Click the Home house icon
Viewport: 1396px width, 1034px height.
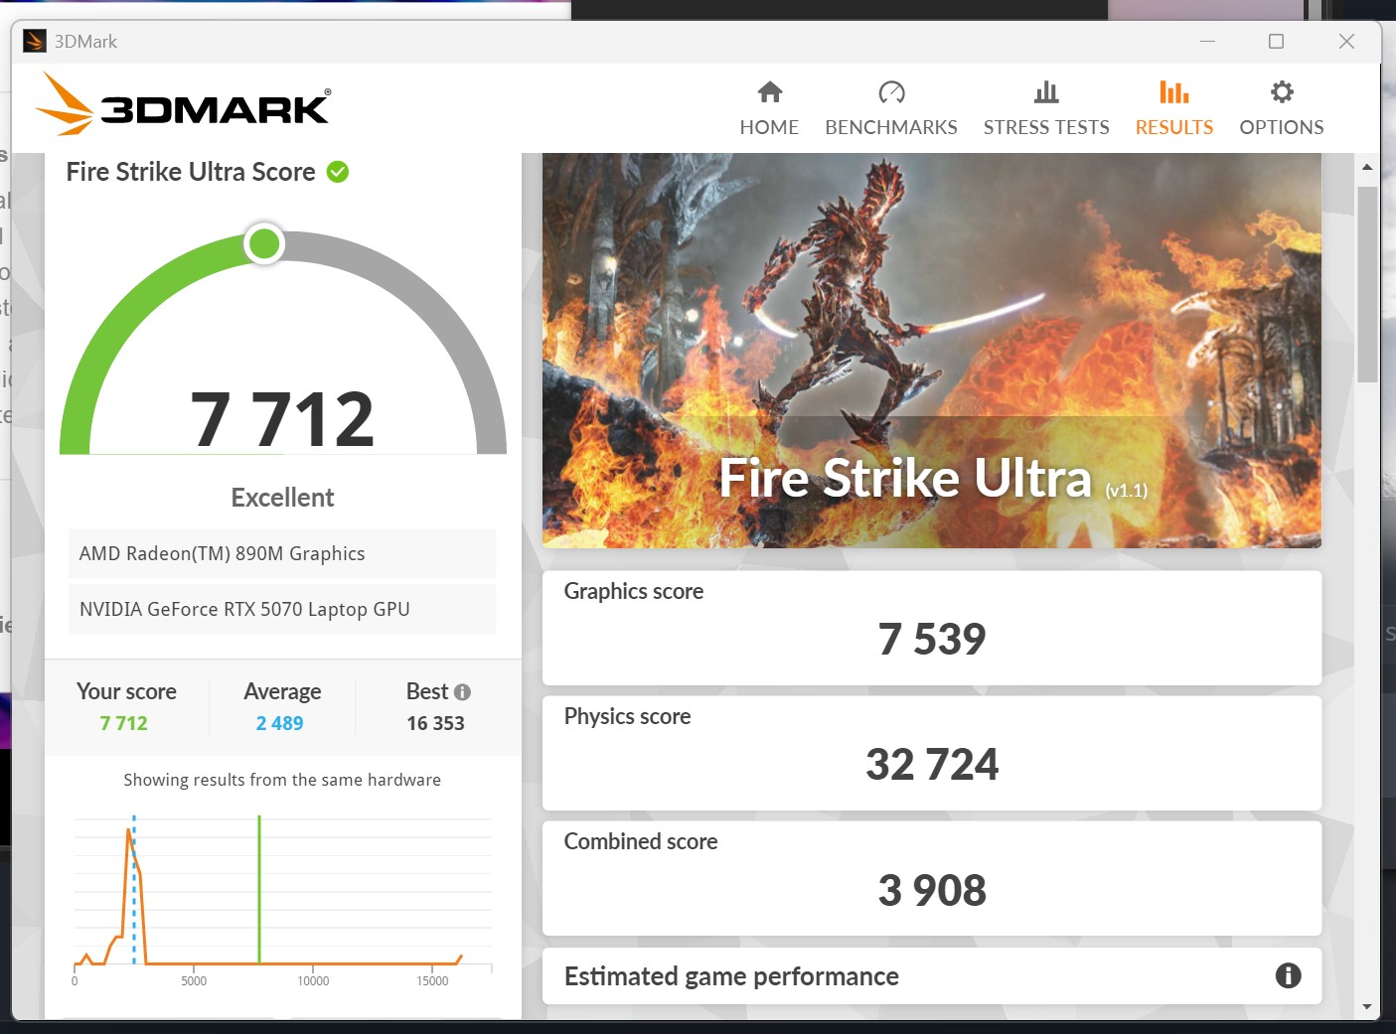click(770, 92)
